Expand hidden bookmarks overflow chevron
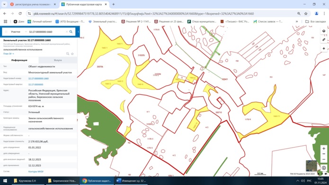The width and height of the screenshot is (329, 185). [x=297, y=21]
